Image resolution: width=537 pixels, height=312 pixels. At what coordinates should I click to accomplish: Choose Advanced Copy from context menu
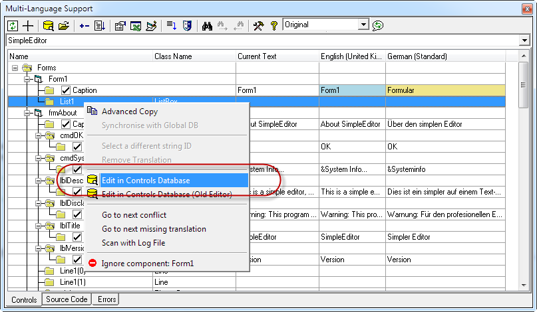[129, 112]
